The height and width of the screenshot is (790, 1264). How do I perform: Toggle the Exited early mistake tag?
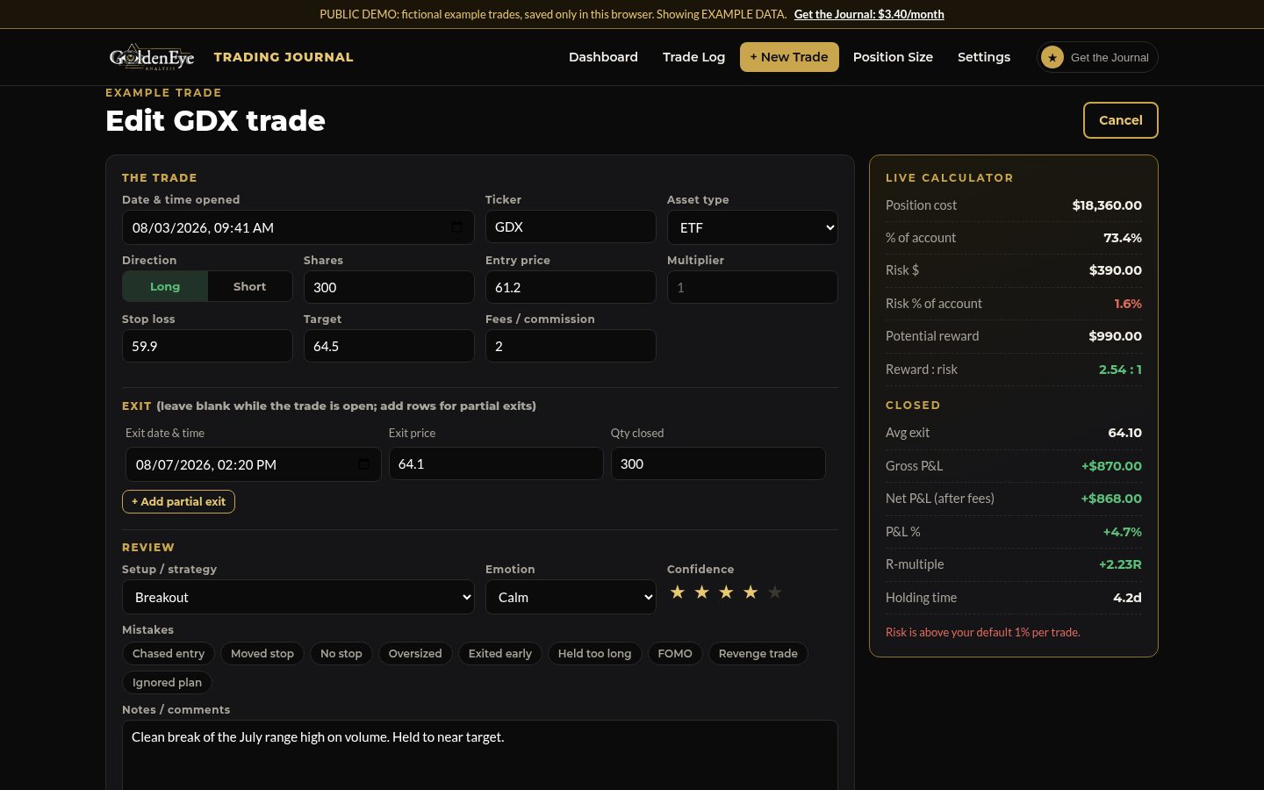[x=500, y=654]
